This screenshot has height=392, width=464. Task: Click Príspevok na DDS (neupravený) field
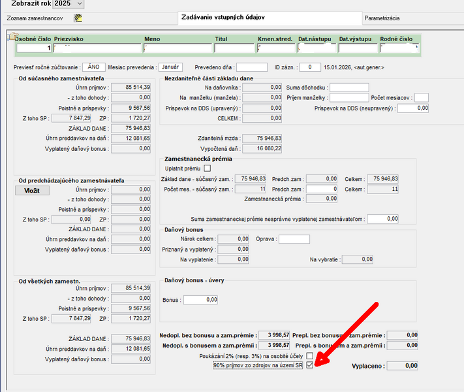[x=413, y=108]
